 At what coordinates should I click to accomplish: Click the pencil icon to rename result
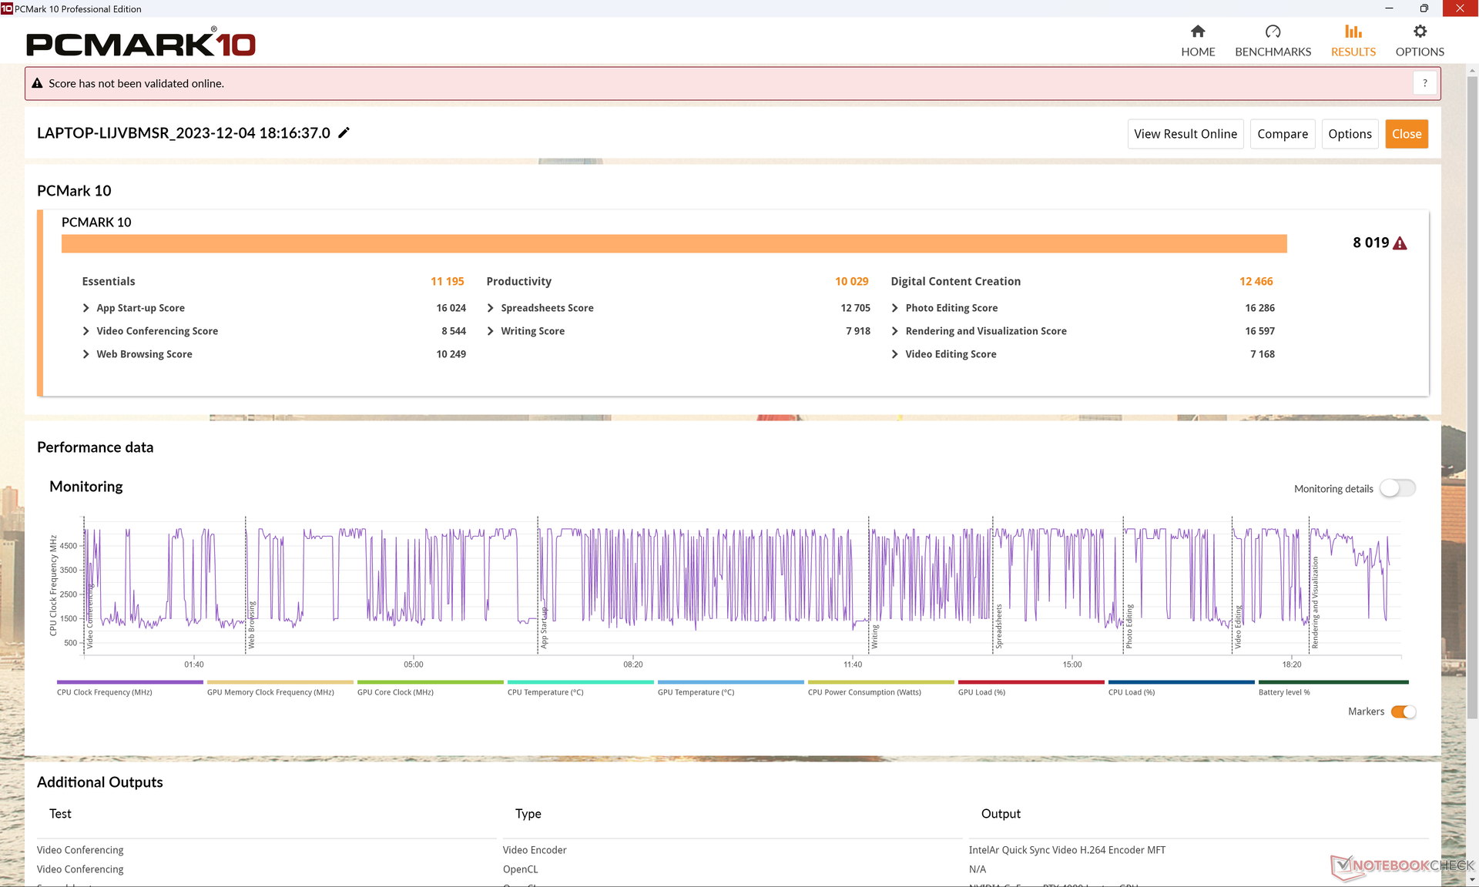(x=344, y=132)
